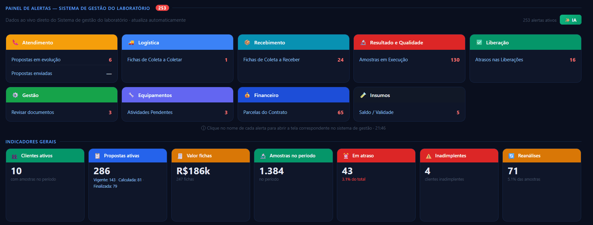Click the document icon in Propostas ativas card
Screen dimensions: 593x225
click(97, 156)
